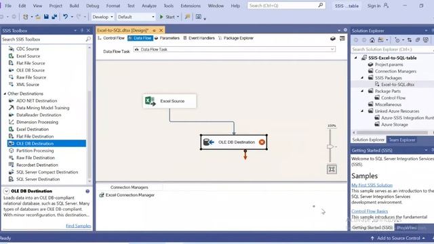This screenshot has height=244, width=434.
Task: Collapse Linked Azure Resources node
Action: point(362,111)
